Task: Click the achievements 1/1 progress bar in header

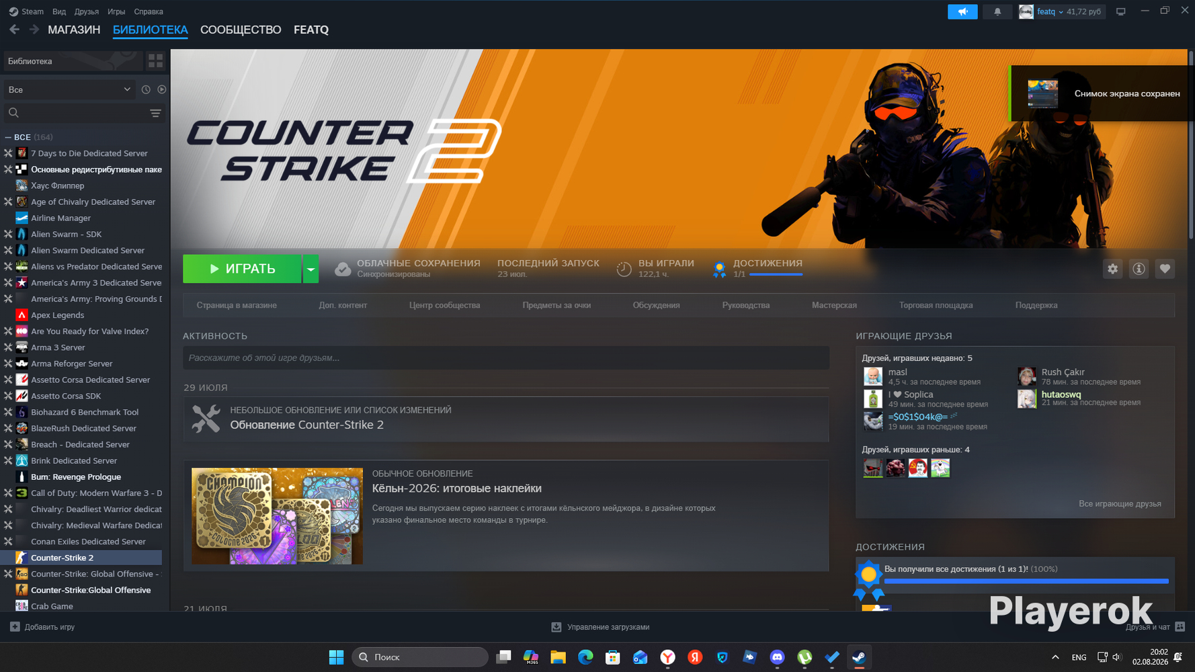Action: [776, 274]
